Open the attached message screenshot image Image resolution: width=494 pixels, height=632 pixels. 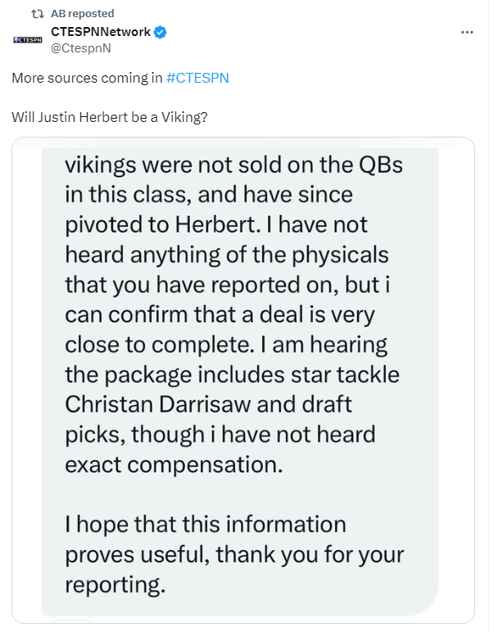[x=243, y=380]
